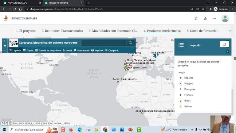Open Incógnito profile button
This screenshot has width=236, height=133.
pyautogui.click(x=221, y=9)
